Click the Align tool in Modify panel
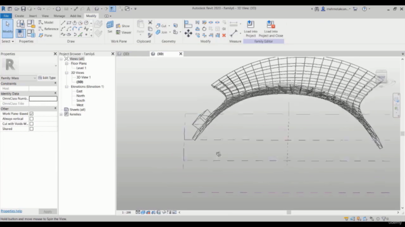The width and height of the screenshot is (405, 227). pos(188,24)
